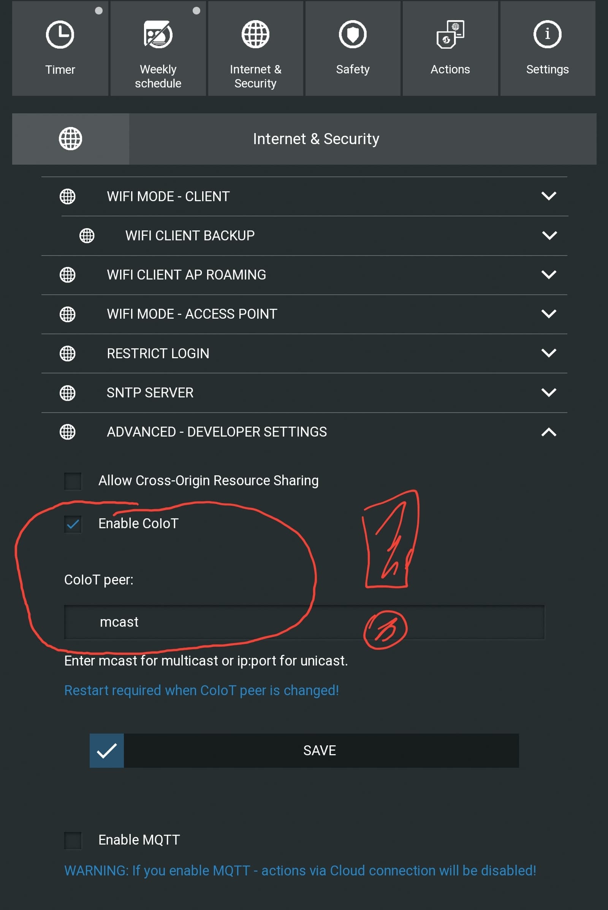Expand the WIFI MODE - CLIENT section
This screenshot has height=910, width=608.
(x=549, y=196)
